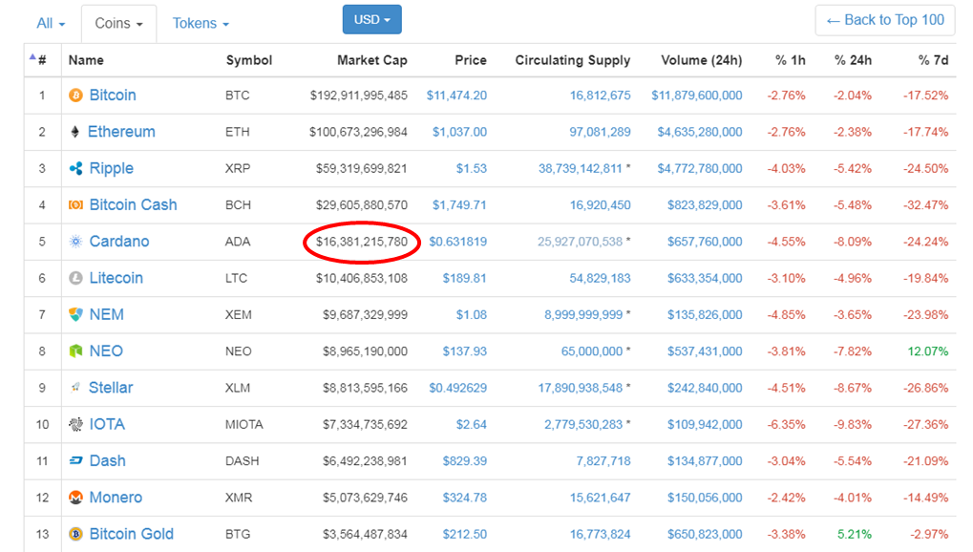
Task: Click the Cardano logo icon
Action: (75, 242)
